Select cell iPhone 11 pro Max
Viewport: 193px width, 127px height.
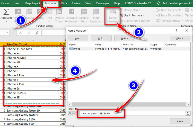click(x=32, y=49)
